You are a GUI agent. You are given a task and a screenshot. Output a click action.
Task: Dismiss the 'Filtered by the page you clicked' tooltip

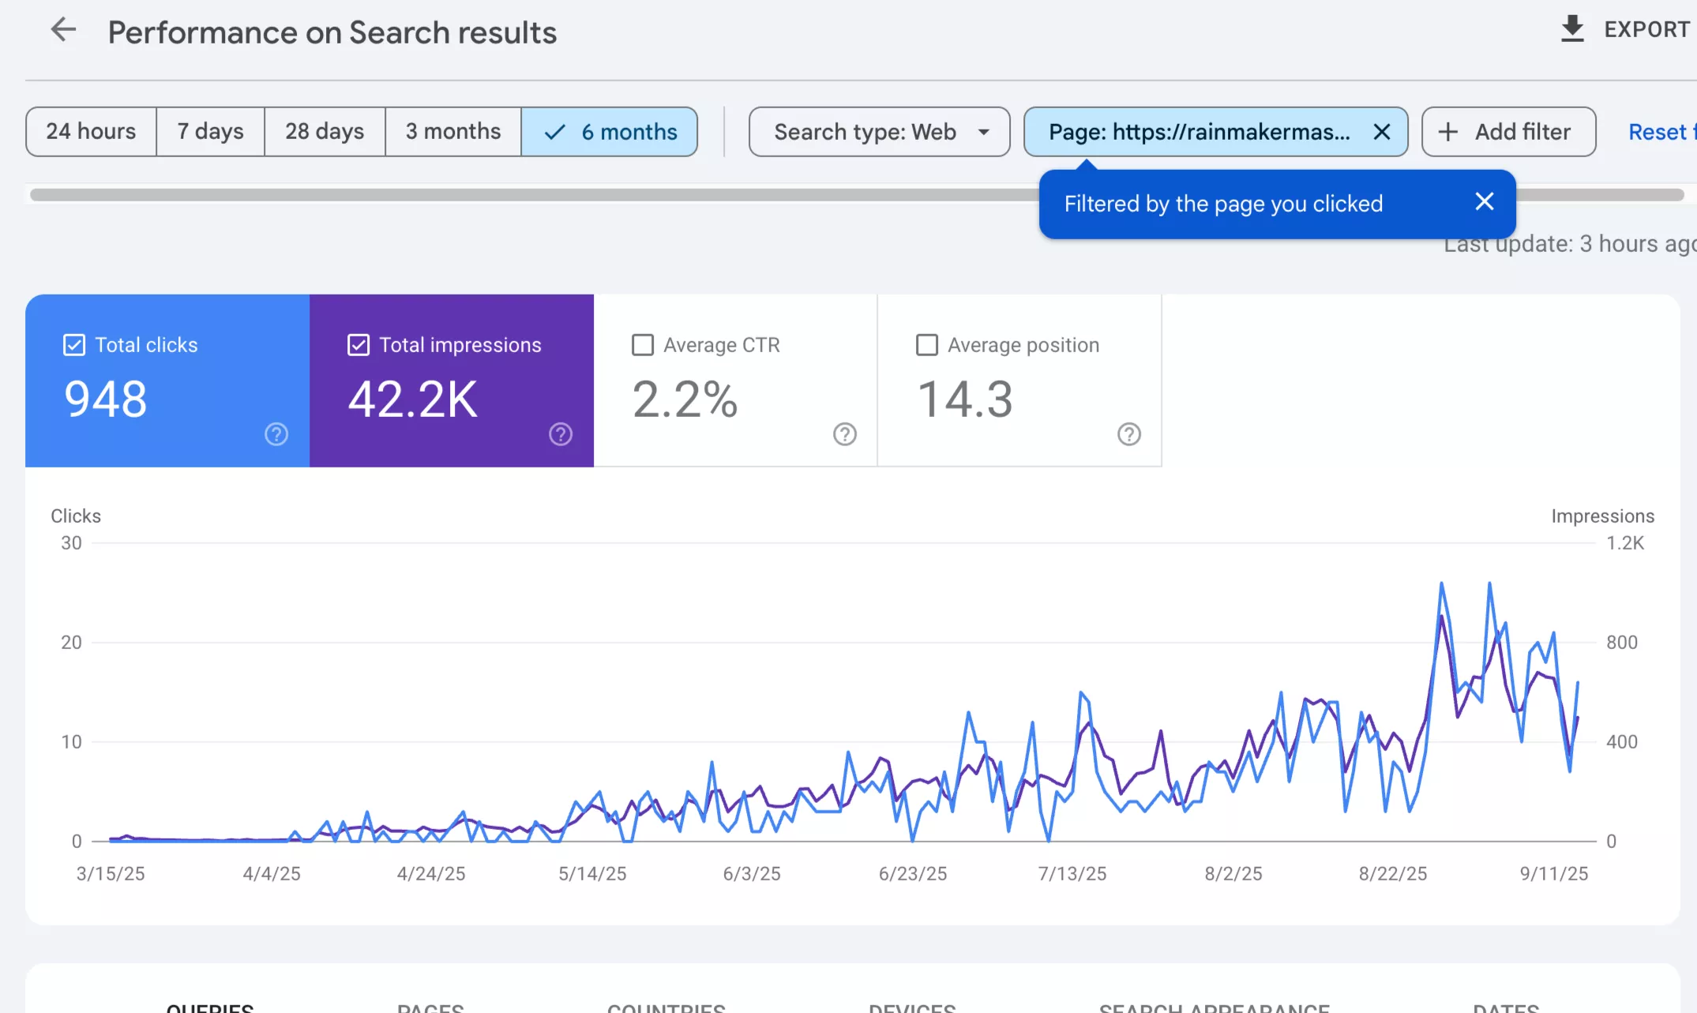(1484, 201)
